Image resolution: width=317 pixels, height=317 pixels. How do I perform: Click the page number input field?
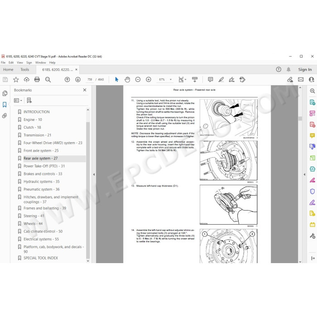tap(90, 79)
